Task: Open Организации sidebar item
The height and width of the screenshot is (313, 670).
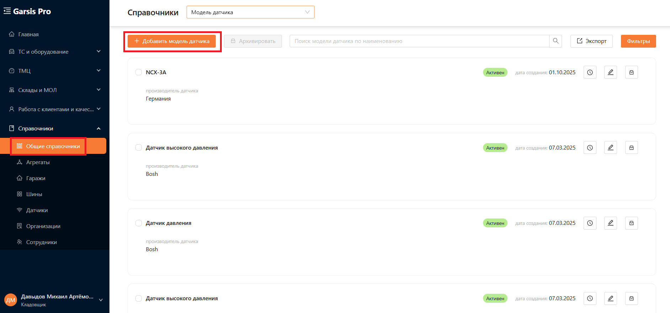Action: 43,226
